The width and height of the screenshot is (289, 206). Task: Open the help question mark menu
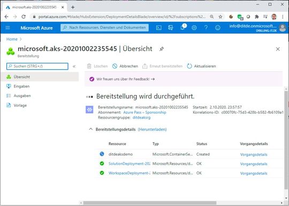(206, 28)
